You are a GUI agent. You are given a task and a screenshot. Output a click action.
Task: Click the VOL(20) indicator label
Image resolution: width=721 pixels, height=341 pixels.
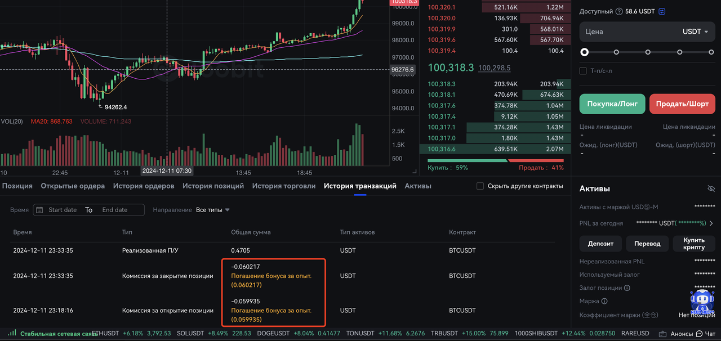tap(12, 122)
